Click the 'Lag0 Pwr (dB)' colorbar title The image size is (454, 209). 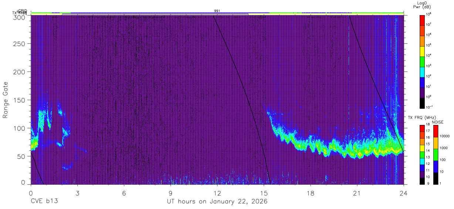[x=423, y=5]
